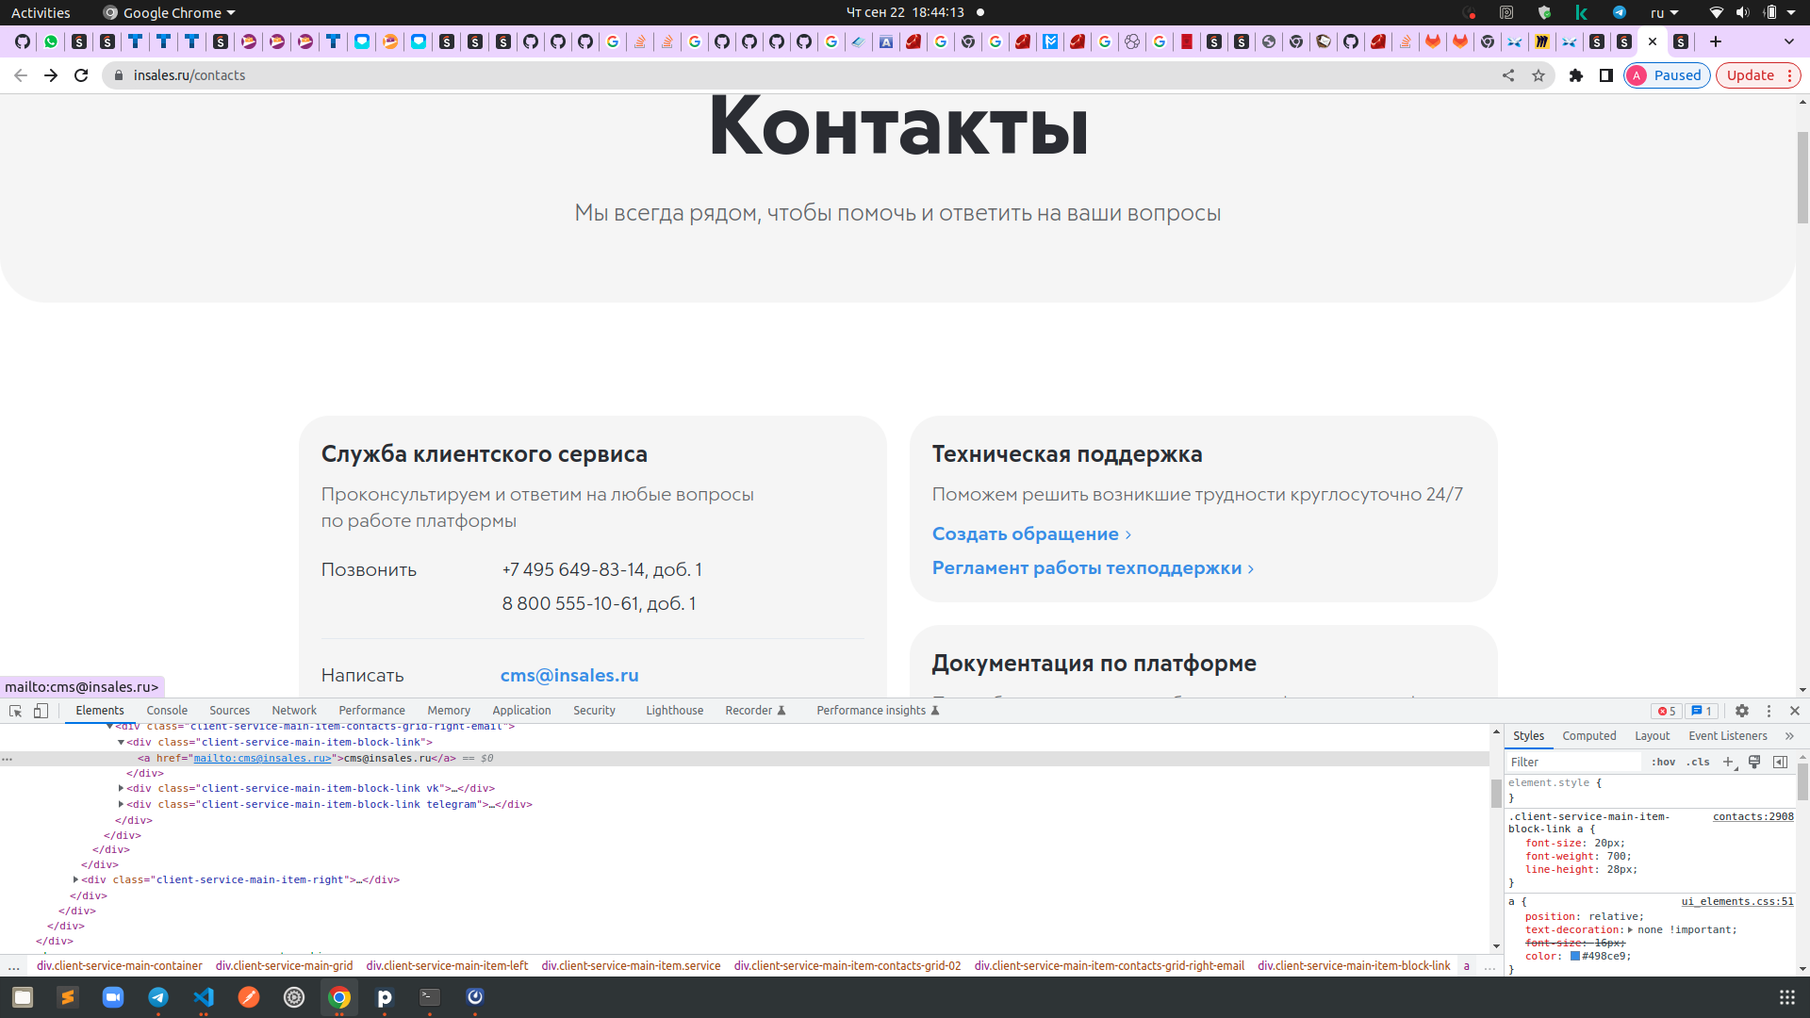Switch to the Console tab
This screenshot has width=1810, height=1018.
(167, 711)
